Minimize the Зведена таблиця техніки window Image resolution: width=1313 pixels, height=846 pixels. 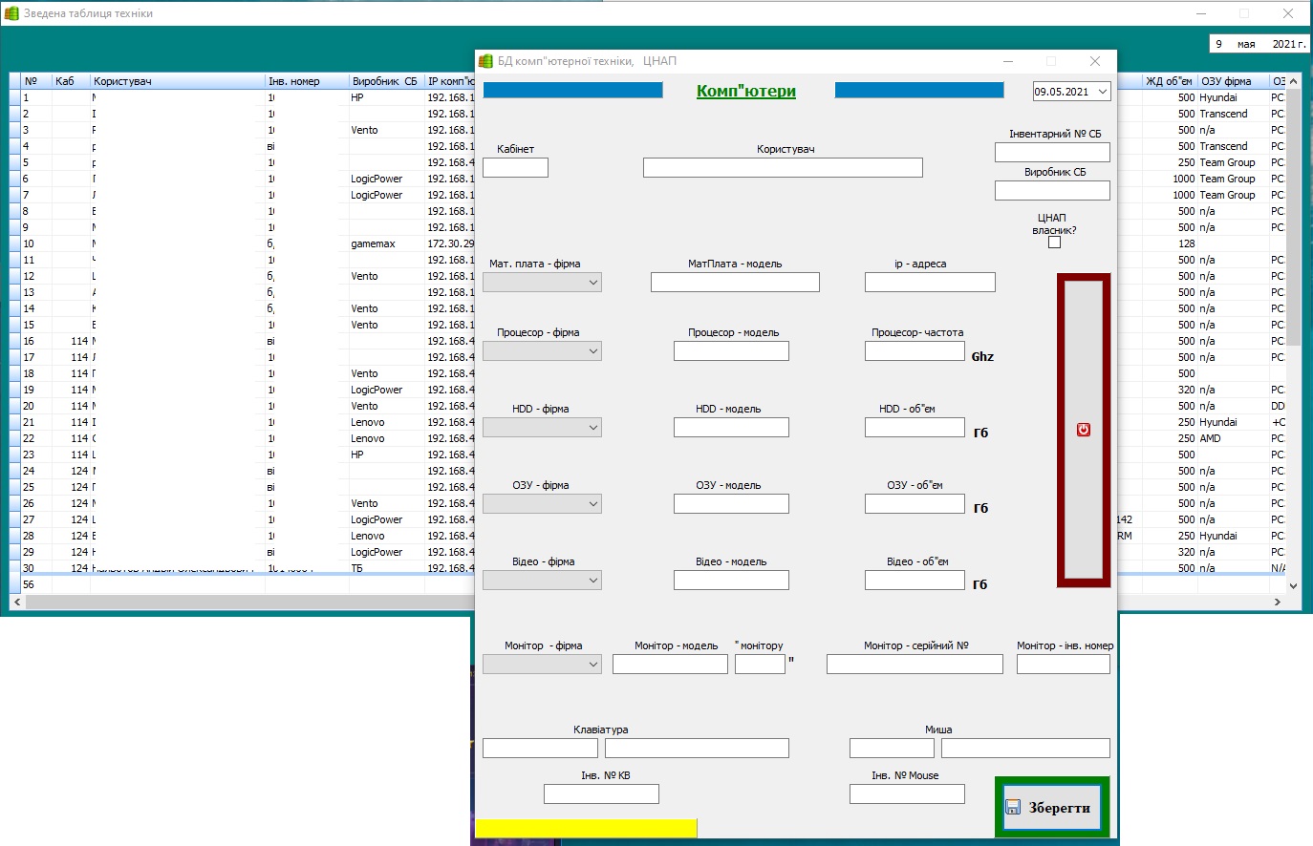pyautogui.click(x=1201, y=13)
